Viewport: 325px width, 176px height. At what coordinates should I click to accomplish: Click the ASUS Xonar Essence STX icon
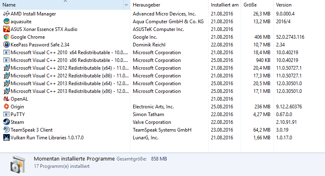pyautogui.click(x=7, y=29)
